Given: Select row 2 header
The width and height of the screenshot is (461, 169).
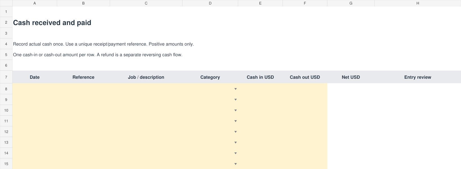Looking at the screenshot, I should [x=6, y=22].
